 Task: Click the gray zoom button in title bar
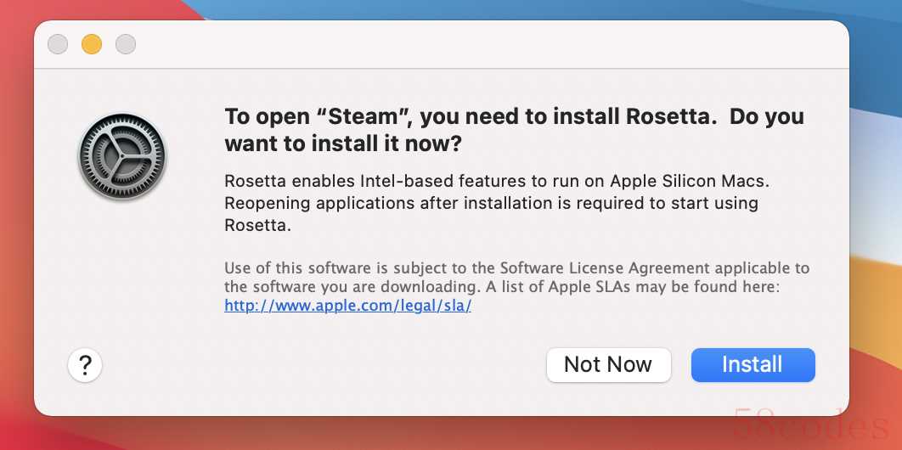126,44
